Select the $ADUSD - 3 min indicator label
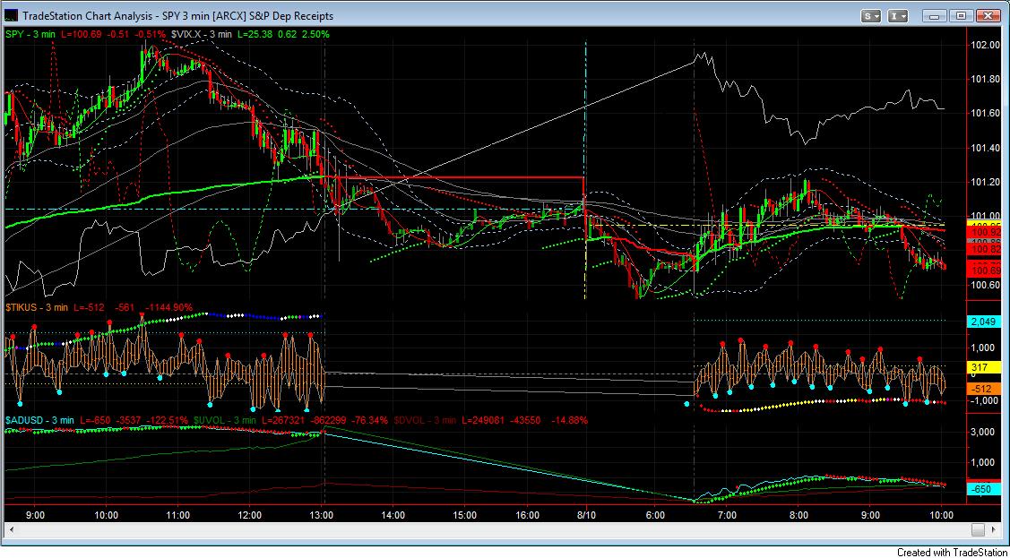 (39, 420)
